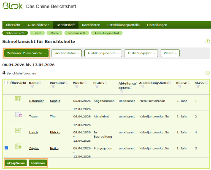This screenshot has height=170, width=211.
Task: Open the Wochenstatus filter dropdown
Action: coord(67,53)
